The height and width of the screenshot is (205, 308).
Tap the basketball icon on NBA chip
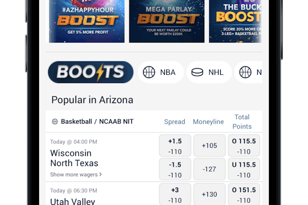coord(149,72)
